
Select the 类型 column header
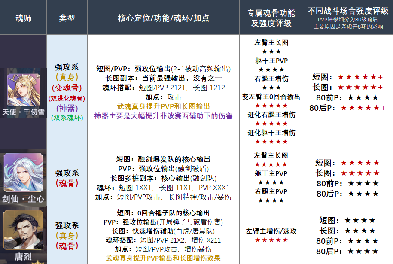pos(67,18)
